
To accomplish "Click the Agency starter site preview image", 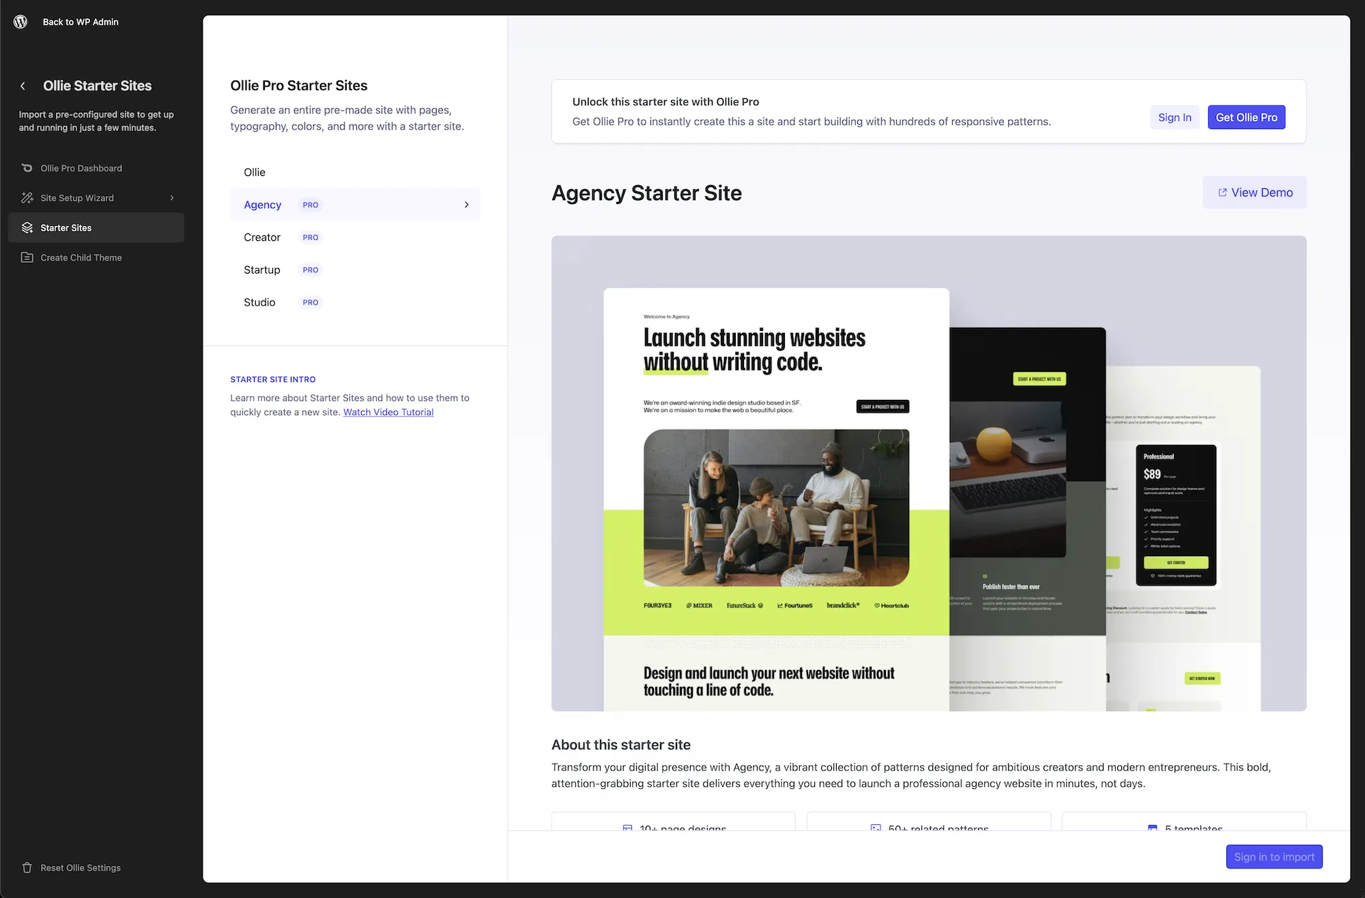I will click(x=929, y=474).
